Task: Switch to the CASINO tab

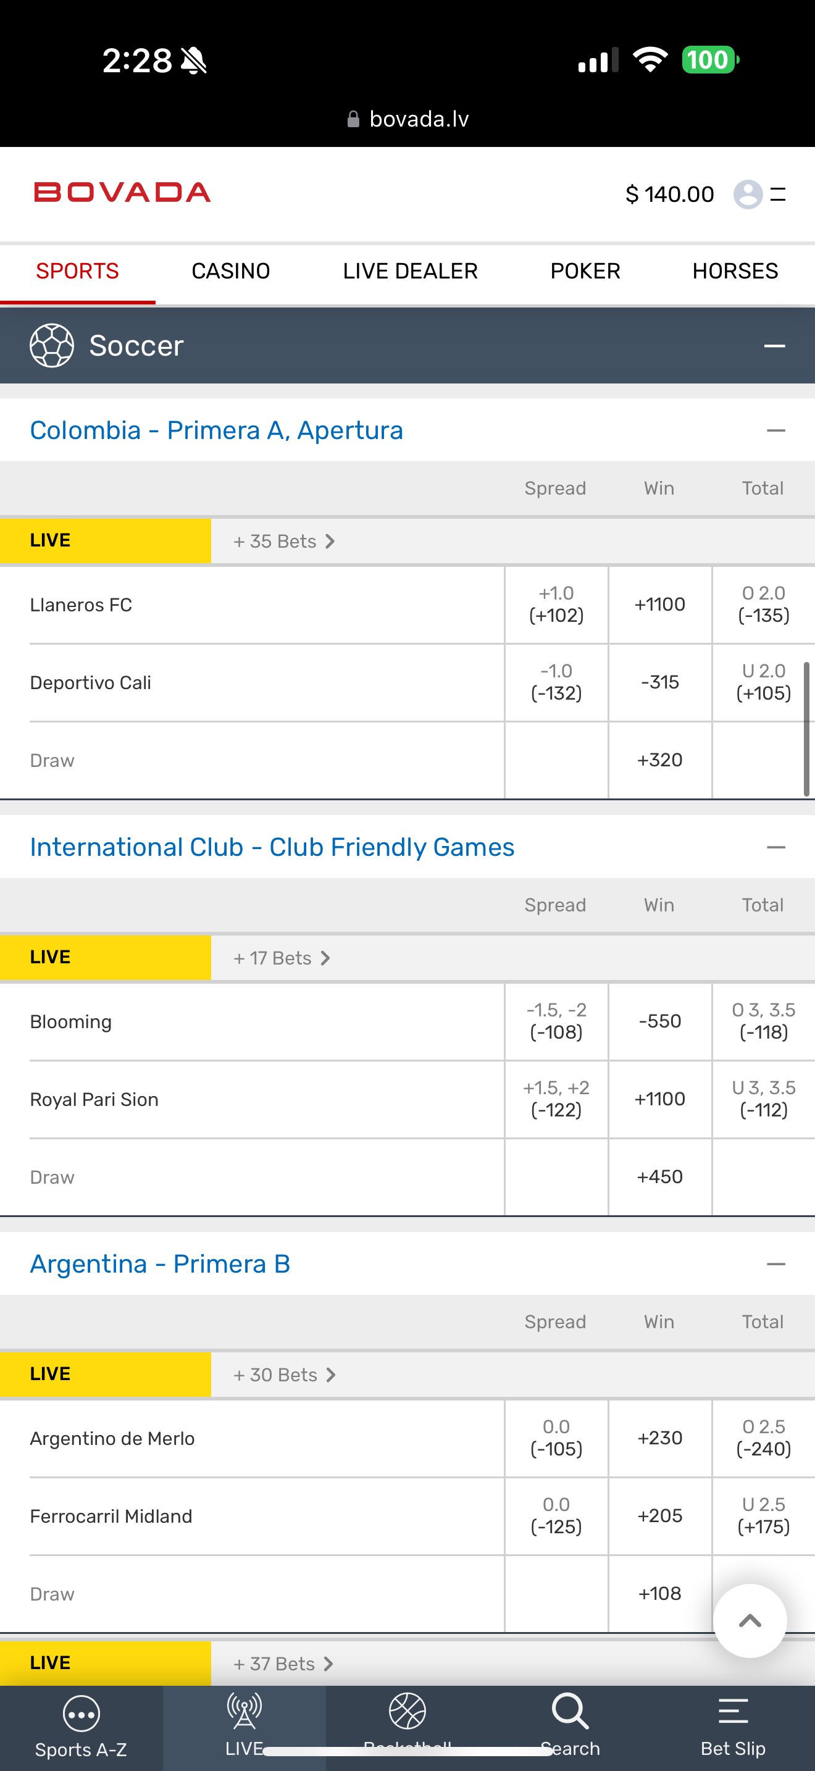Action: 231,271
